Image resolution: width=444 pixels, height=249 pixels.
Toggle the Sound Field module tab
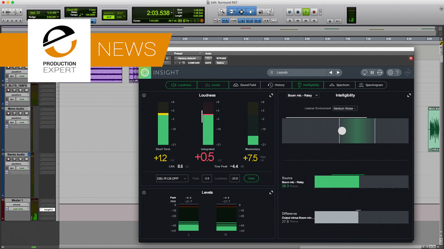[x=244, y=85]
